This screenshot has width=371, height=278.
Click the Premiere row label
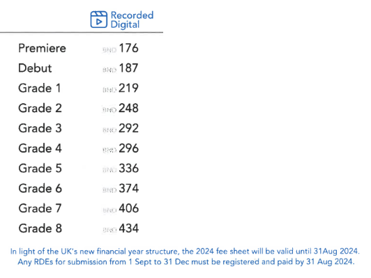pyautogui.click(x=42, y=48)
